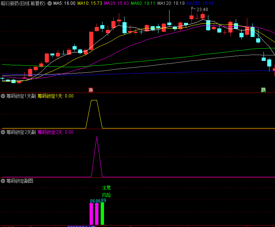
Task: Select the MA10: 15.73 legend value
Action: [x=90, y=3]
